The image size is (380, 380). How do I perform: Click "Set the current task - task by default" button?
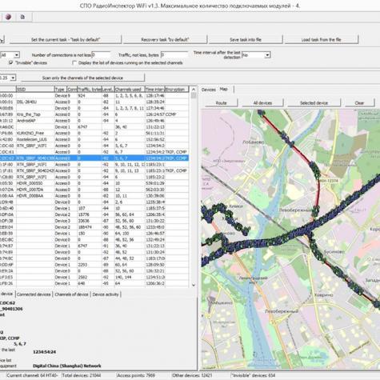[66, 39]
